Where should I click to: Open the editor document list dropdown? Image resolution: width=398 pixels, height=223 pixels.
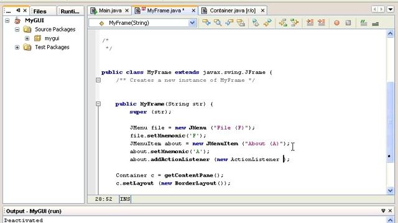click(391, 10)
